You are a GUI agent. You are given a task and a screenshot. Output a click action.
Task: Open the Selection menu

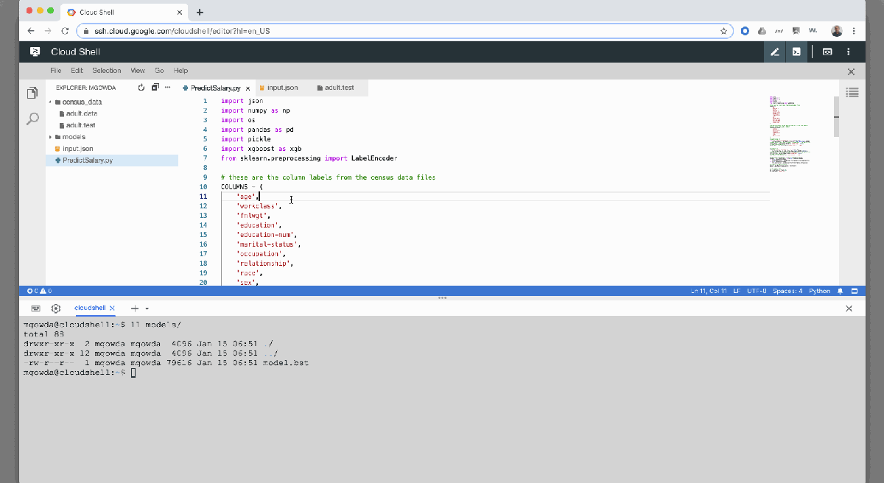pos(106,71)
